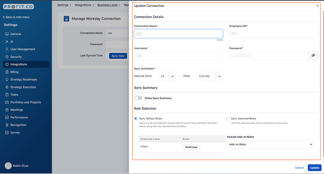Click the Settings breadcrumb

[63, 5]
